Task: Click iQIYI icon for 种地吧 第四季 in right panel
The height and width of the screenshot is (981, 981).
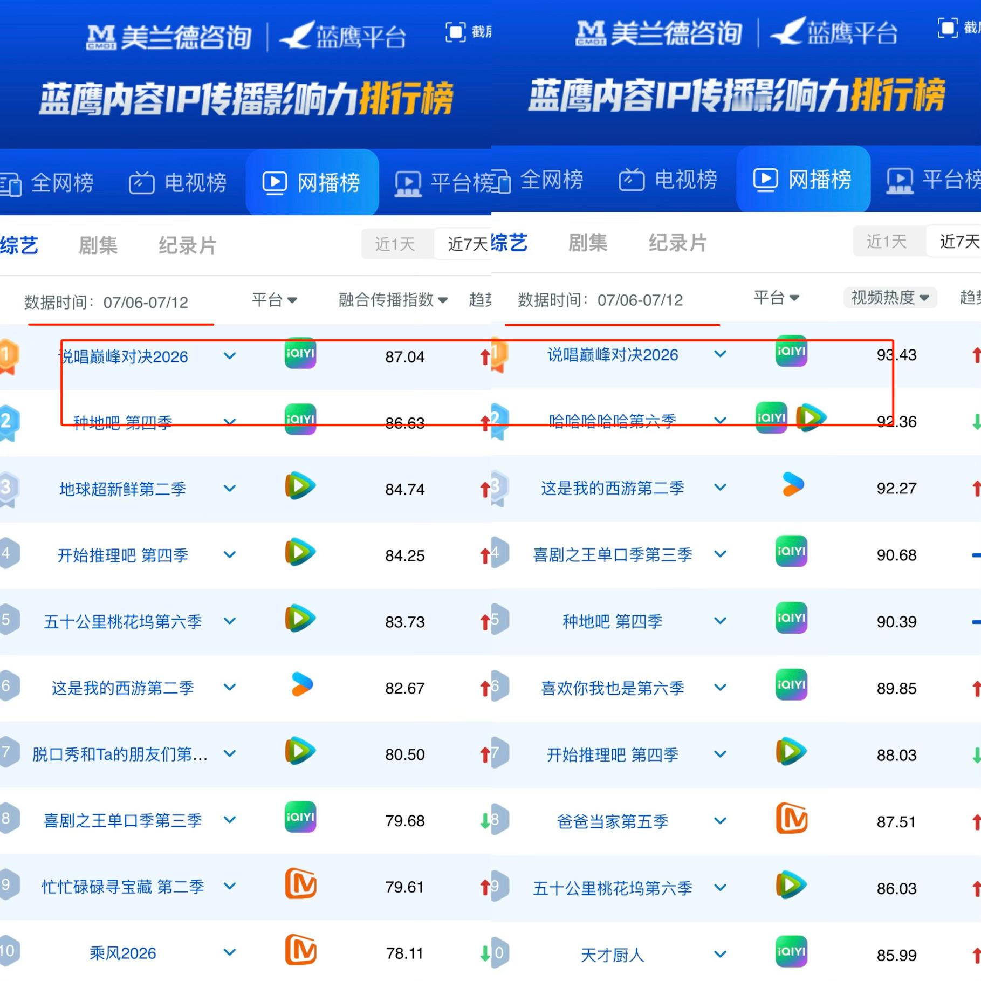Action: coord(791,618)
